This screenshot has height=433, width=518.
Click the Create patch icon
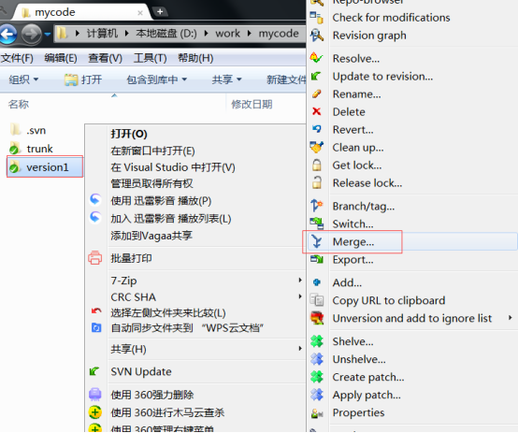(317, 377)
